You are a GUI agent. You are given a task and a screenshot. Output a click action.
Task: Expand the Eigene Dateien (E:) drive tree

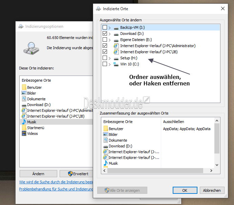tap(110, 40)
